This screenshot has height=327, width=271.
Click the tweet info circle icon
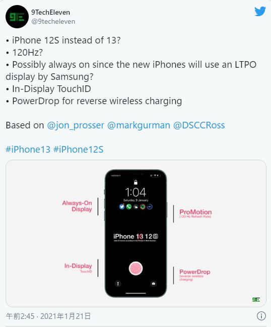point(261,315)
